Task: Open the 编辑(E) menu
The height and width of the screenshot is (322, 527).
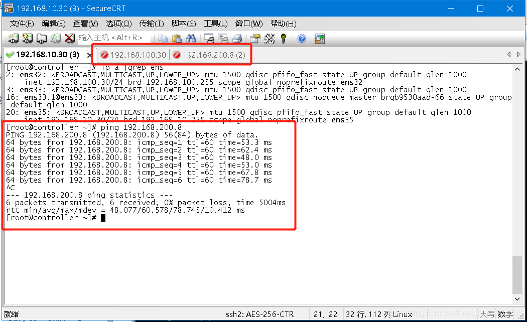Action: [54, 24]
